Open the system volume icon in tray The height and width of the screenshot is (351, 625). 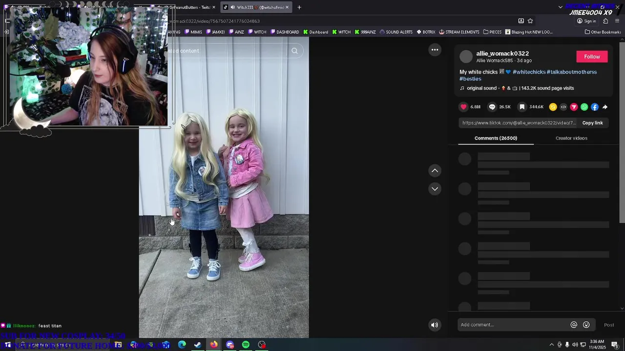(575, 345)
